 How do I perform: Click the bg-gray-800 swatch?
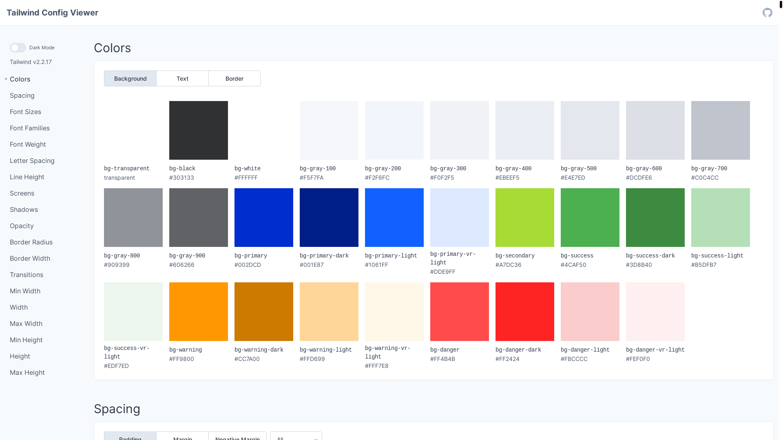pos(133,218)
